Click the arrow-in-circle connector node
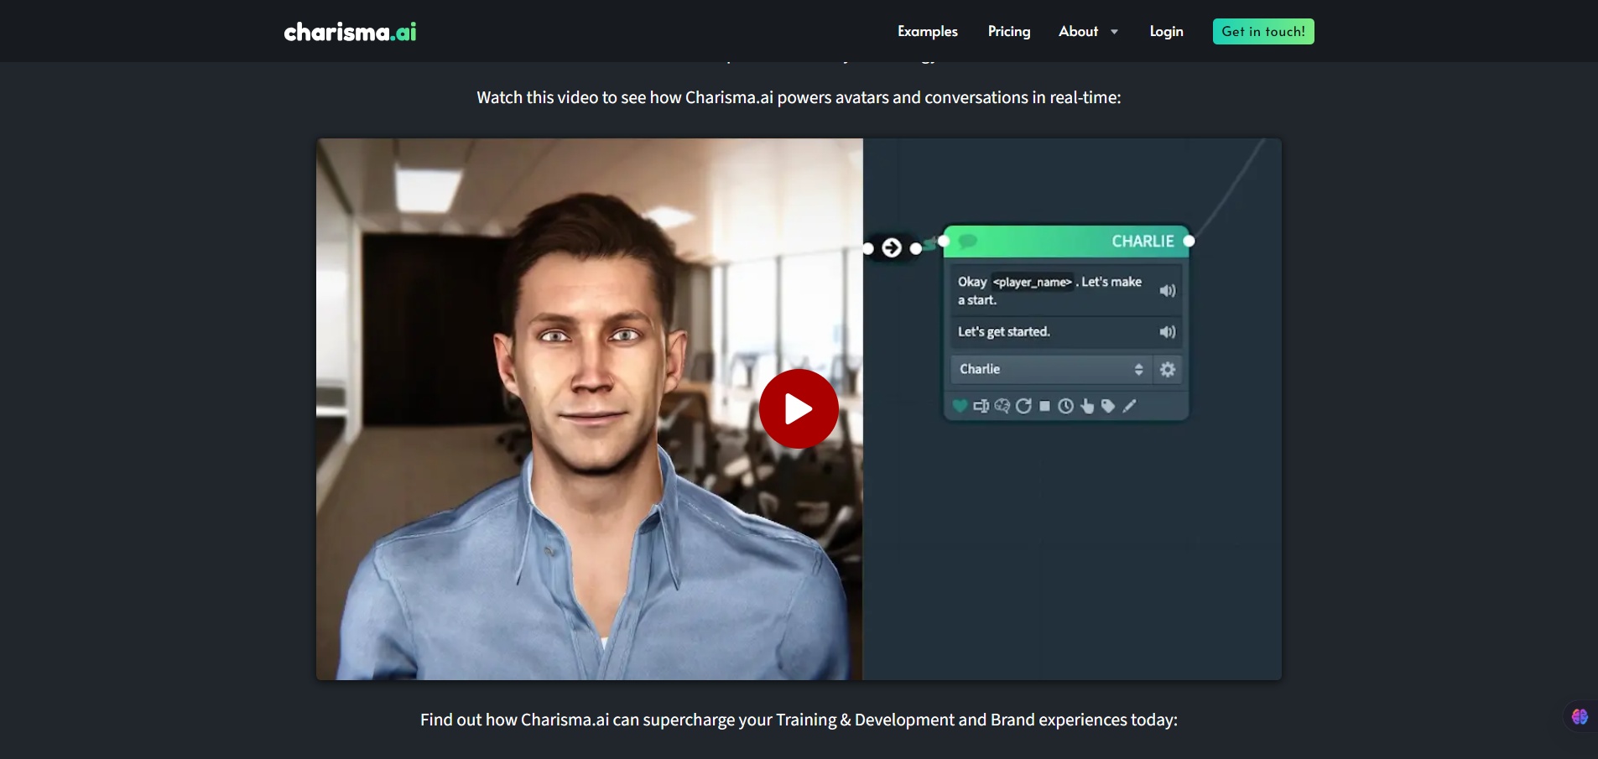1598x759 pixels. tap(892, 247)
